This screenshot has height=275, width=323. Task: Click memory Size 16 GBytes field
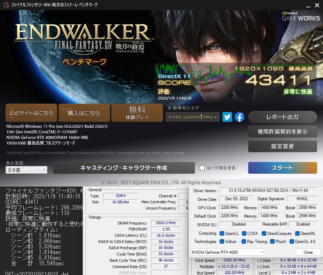[121, 202]
